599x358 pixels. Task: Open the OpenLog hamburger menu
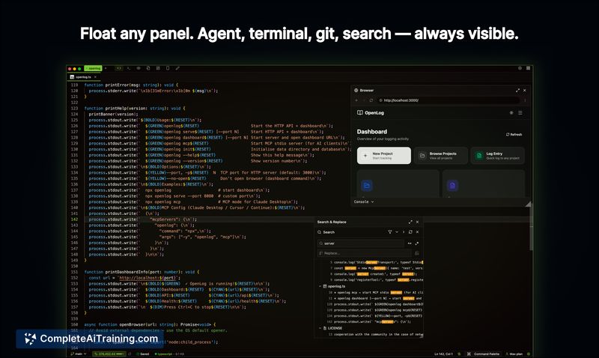tap(520, 112)
